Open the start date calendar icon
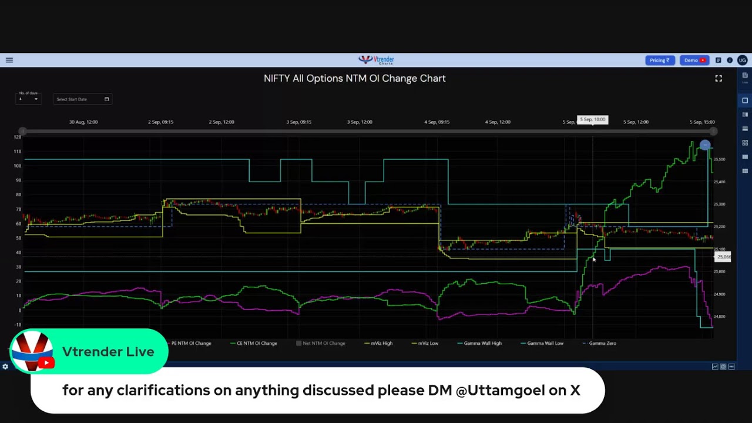This screenshot has width=752, height=423. tap(106, 99)
